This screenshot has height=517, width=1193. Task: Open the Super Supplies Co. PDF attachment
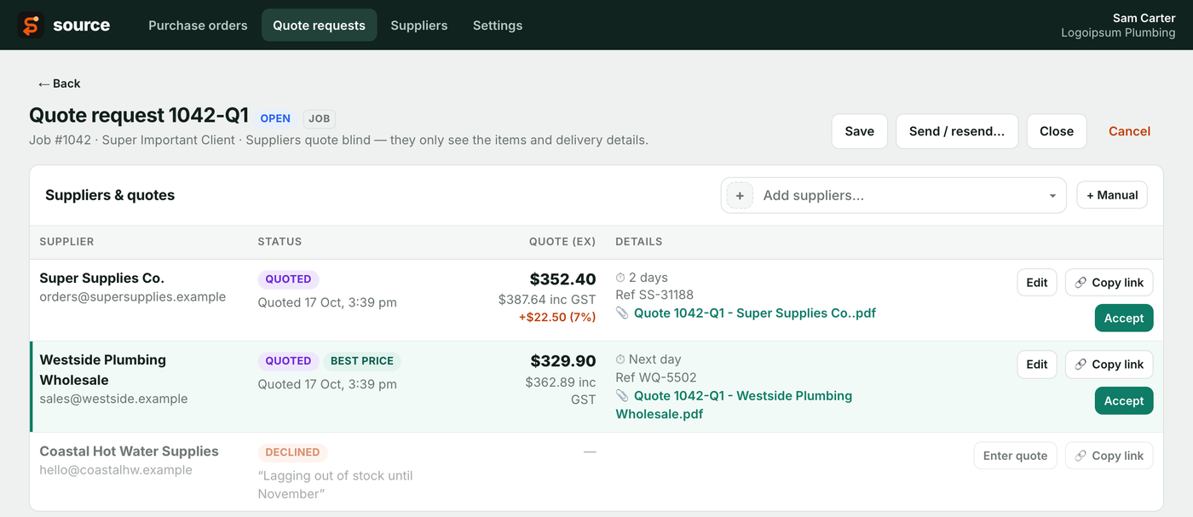click(755, 313)
